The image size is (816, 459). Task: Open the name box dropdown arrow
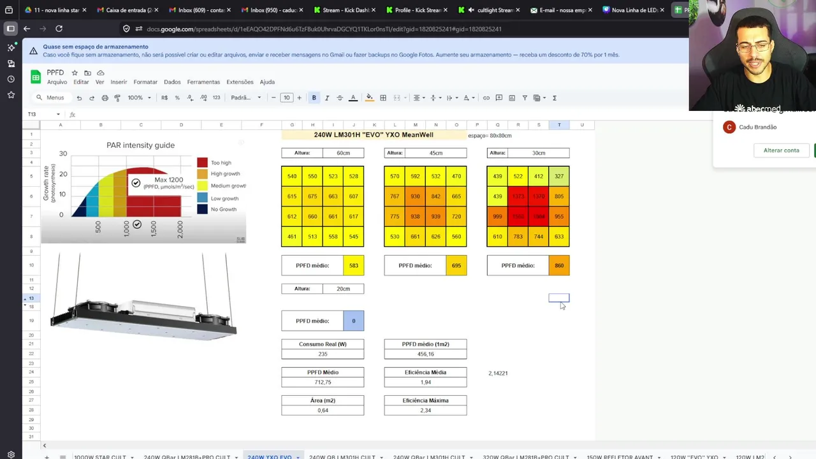point(58,114)
